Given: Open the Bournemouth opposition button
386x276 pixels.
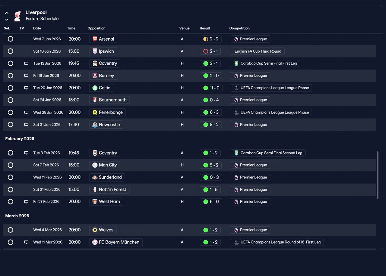Looking at the screenshot, I should [109, 100].
